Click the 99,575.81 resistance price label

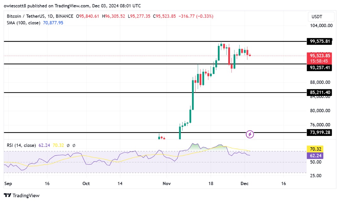click(320, 41)
